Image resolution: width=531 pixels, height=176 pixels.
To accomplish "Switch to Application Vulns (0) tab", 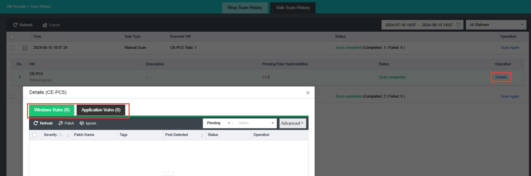I will [101, 110].
